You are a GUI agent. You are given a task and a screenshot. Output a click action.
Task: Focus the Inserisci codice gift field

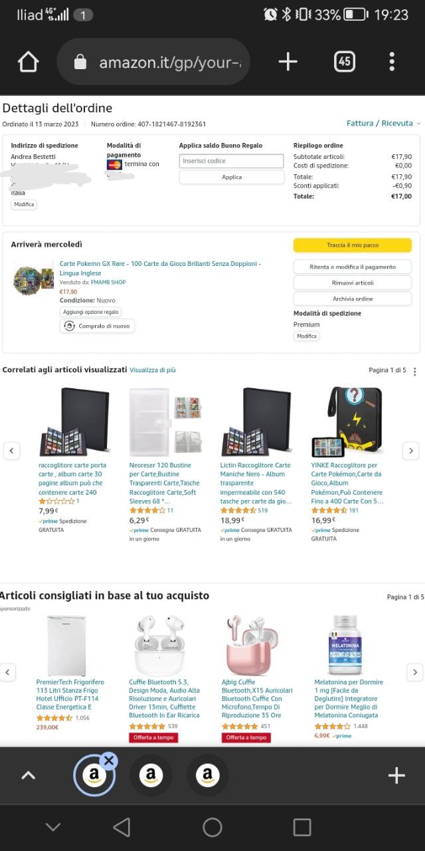pyautogui.click(x=232, y=161)
